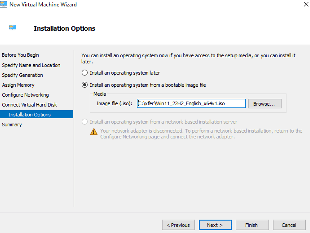Viewport: 310px width, 233px height.
Task: Click Finish to create the virtual machine
Action: (251, 225)
